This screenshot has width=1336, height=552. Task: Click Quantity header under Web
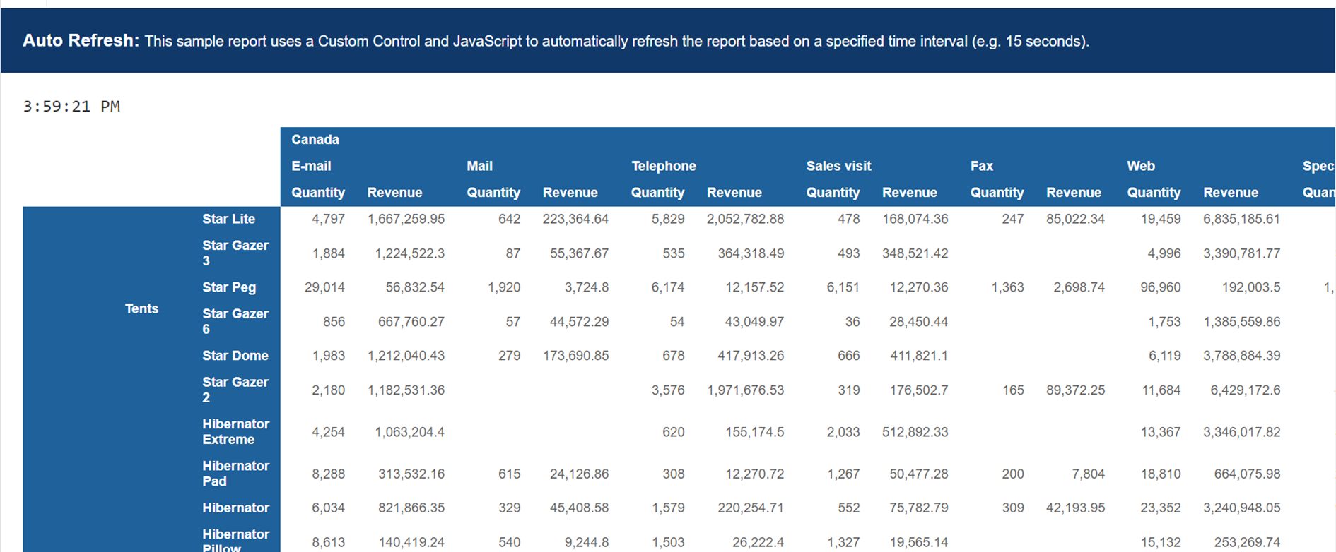[x=1154, y=193]
